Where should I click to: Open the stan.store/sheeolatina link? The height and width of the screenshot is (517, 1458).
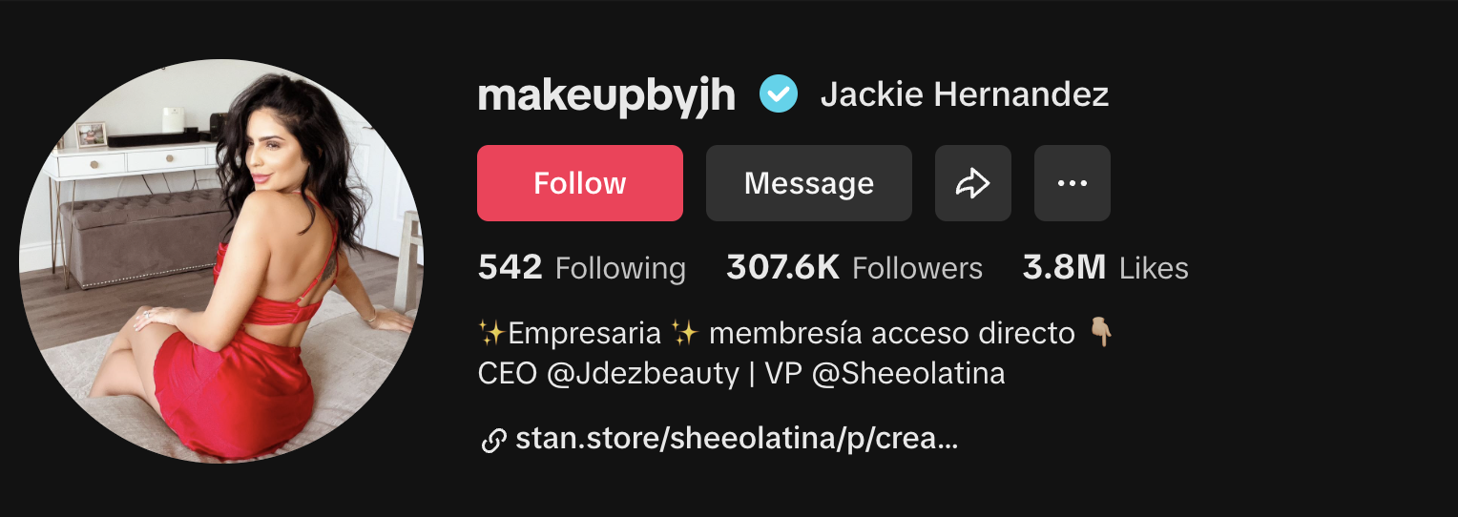click(x=737, y=439)
